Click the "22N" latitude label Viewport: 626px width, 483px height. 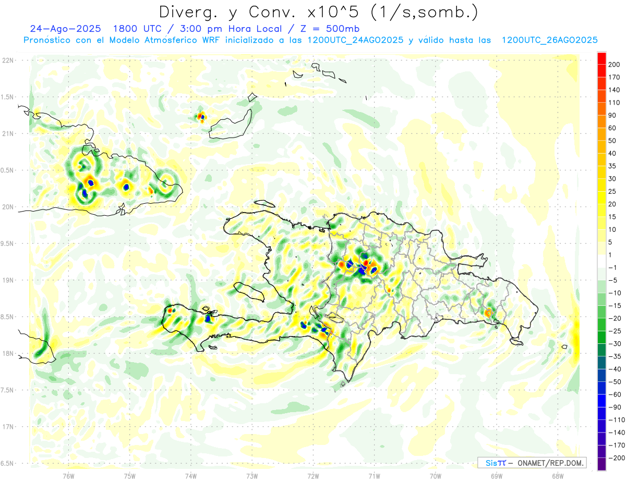click(x=8, y=60)
